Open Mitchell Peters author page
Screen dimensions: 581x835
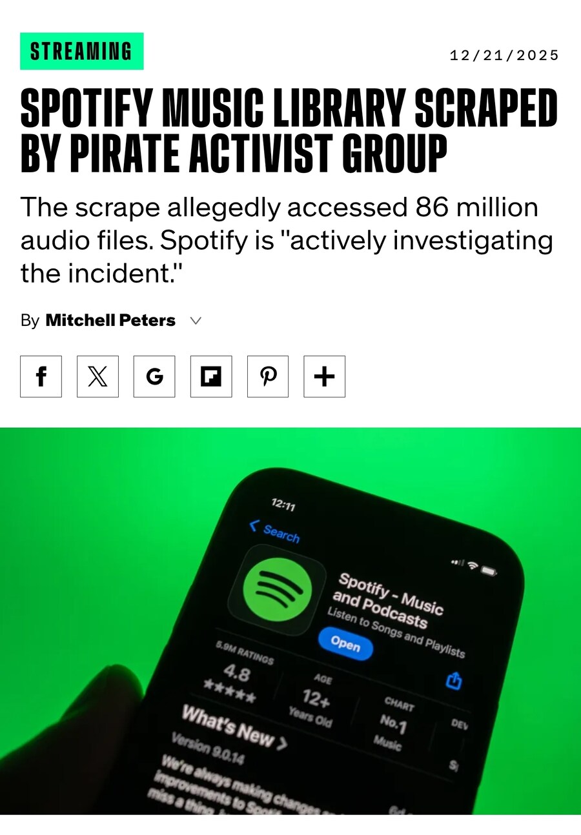[x=110, y=321]
